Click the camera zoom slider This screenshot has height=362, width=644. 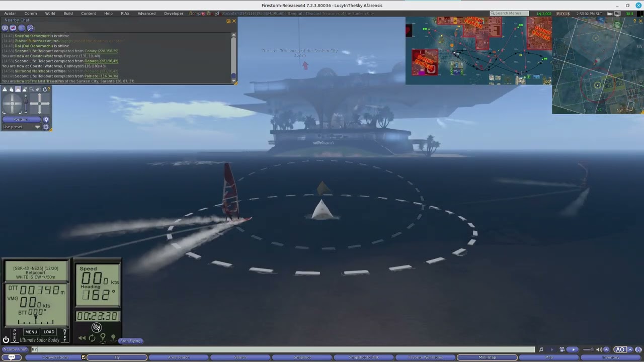(26, 104)
